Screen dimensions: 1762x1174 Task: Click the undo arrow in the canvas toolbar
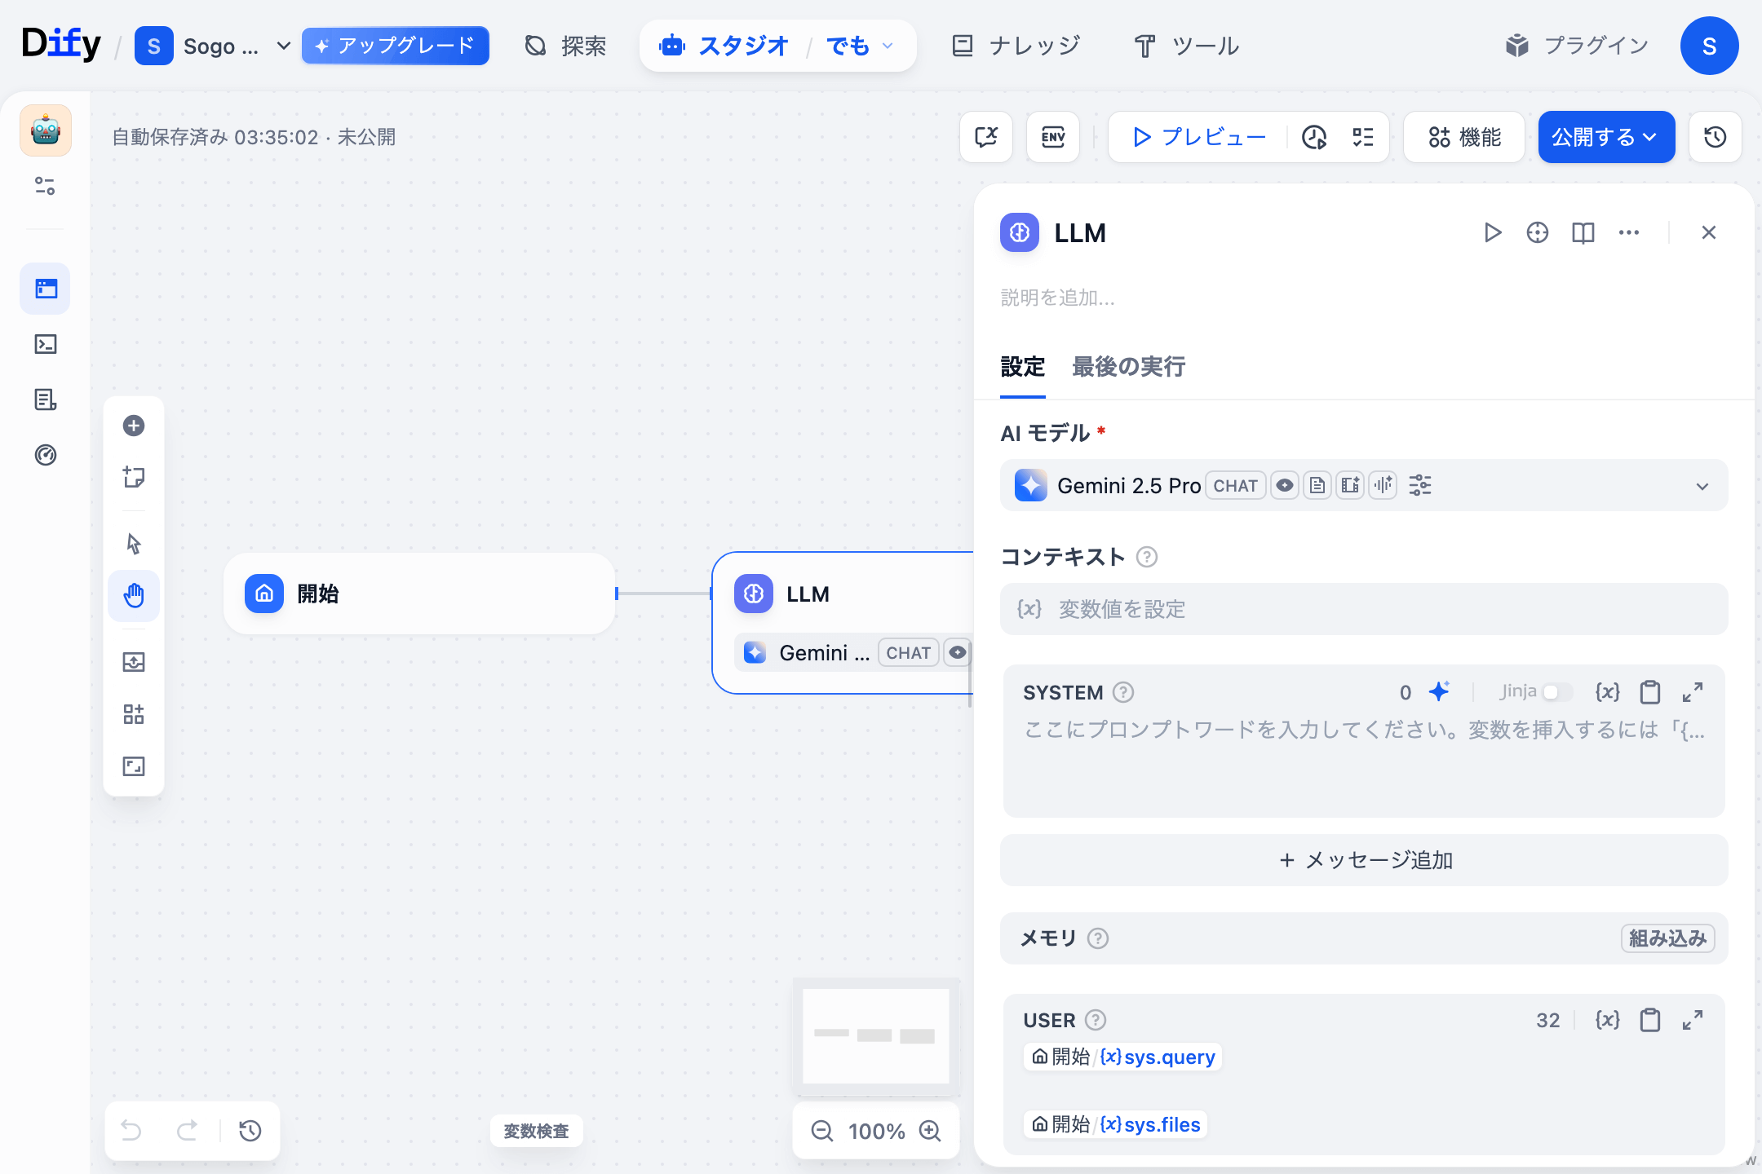[131, 1131]
